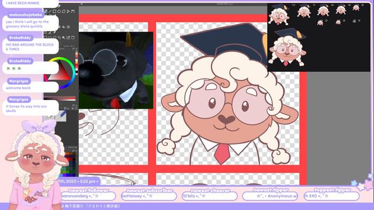Adjust the red-to-white gradient slider bar
Screen dimensions: 374x210
click(60, 98)
